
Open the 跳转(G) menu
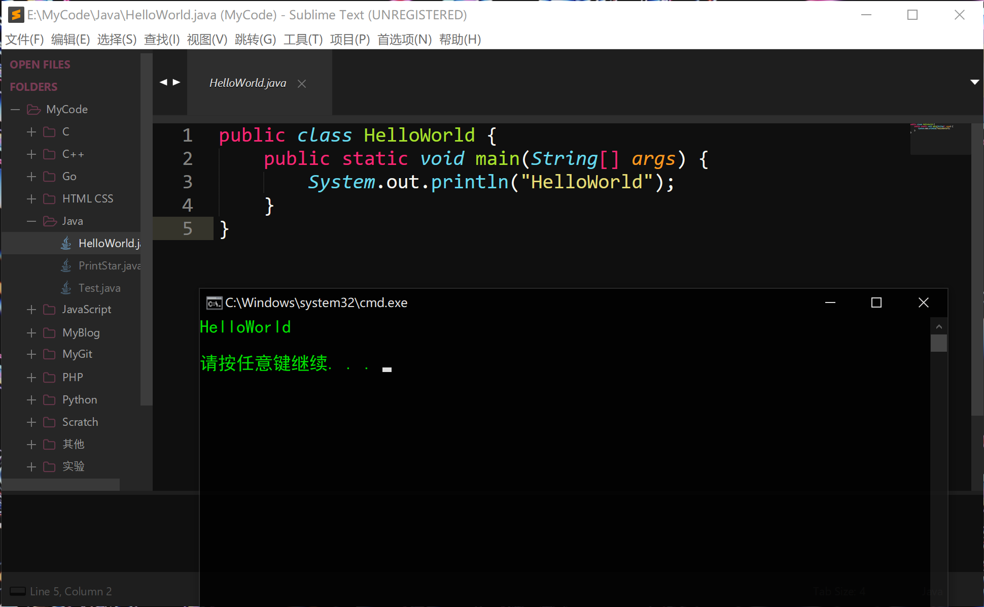coord(255,40)
